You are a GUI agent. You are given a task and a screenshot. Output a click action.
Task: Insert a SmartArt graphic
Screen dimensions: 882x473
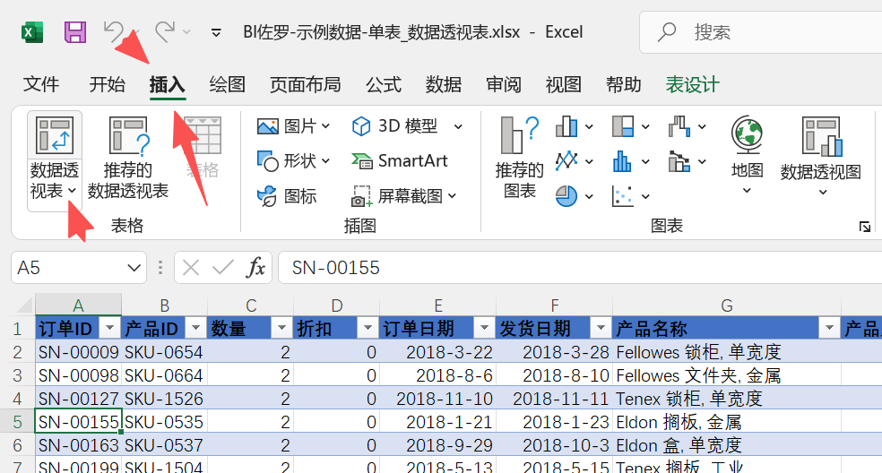click(x=400, y=161)
